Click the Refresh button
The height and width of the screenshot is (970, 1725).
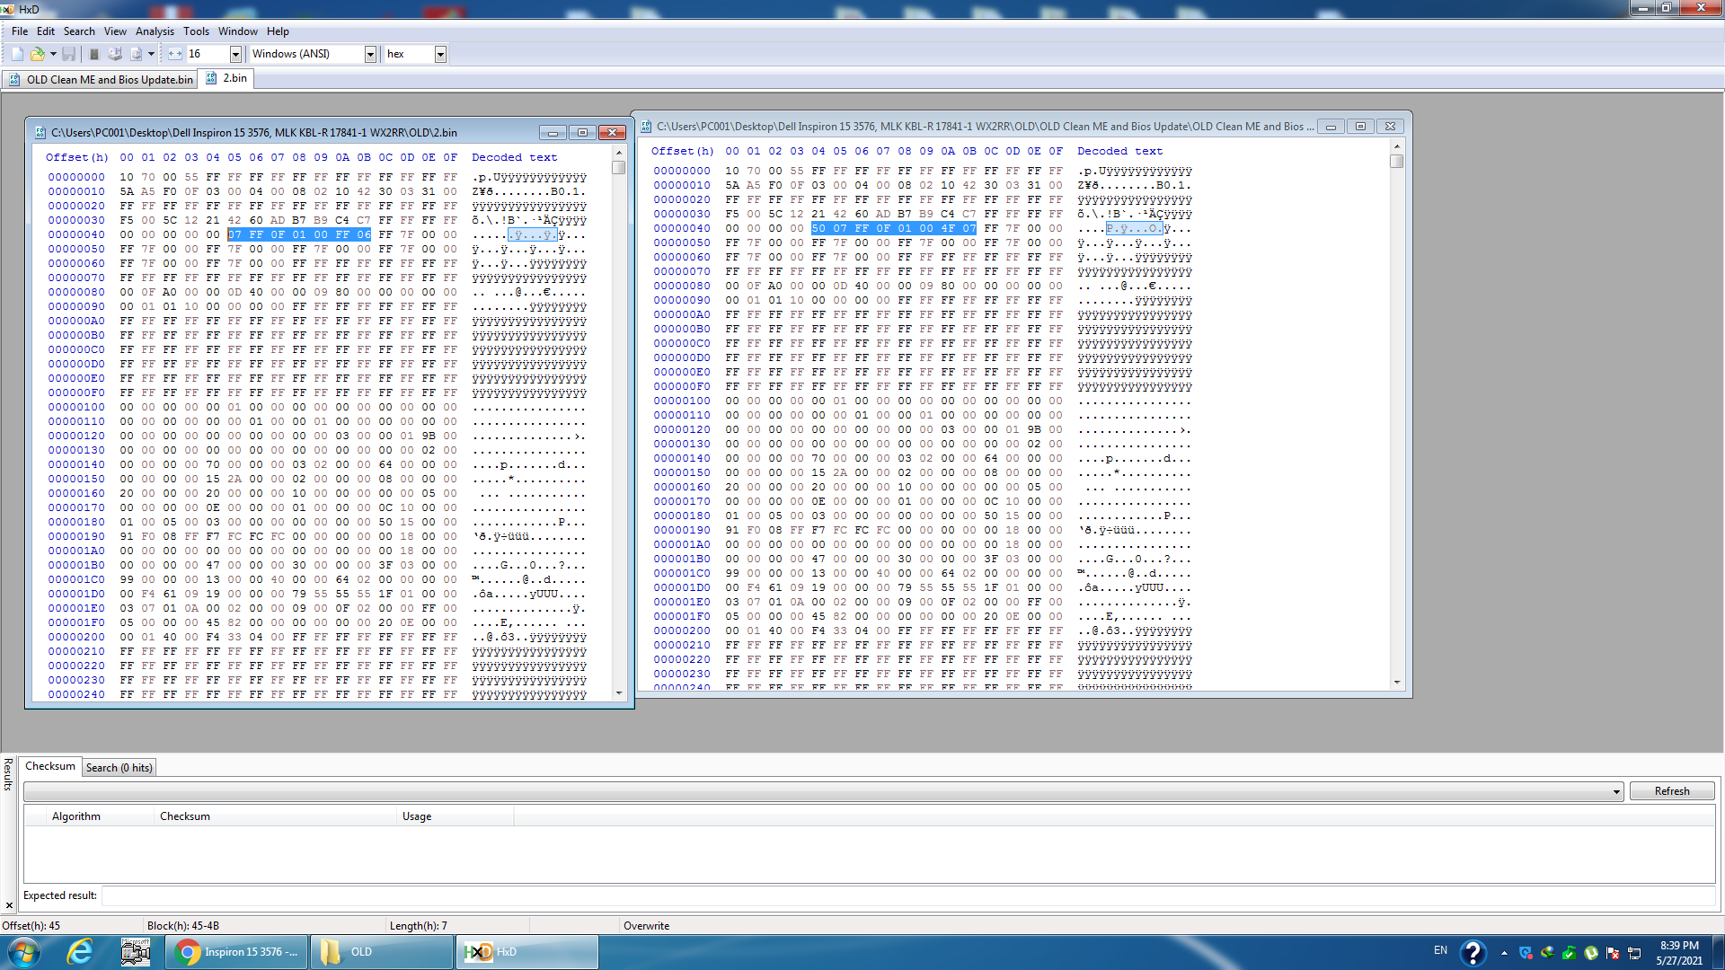[1671, 791]
